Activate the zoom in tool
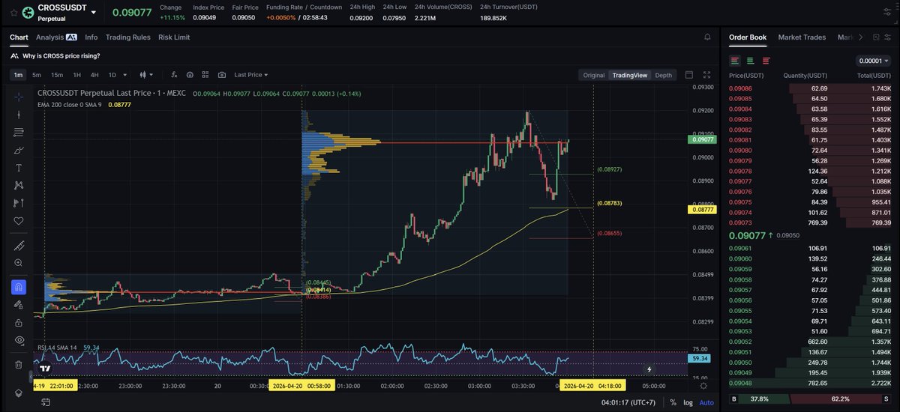The width and height of the screenshot is (900, 412). (18, 263)
